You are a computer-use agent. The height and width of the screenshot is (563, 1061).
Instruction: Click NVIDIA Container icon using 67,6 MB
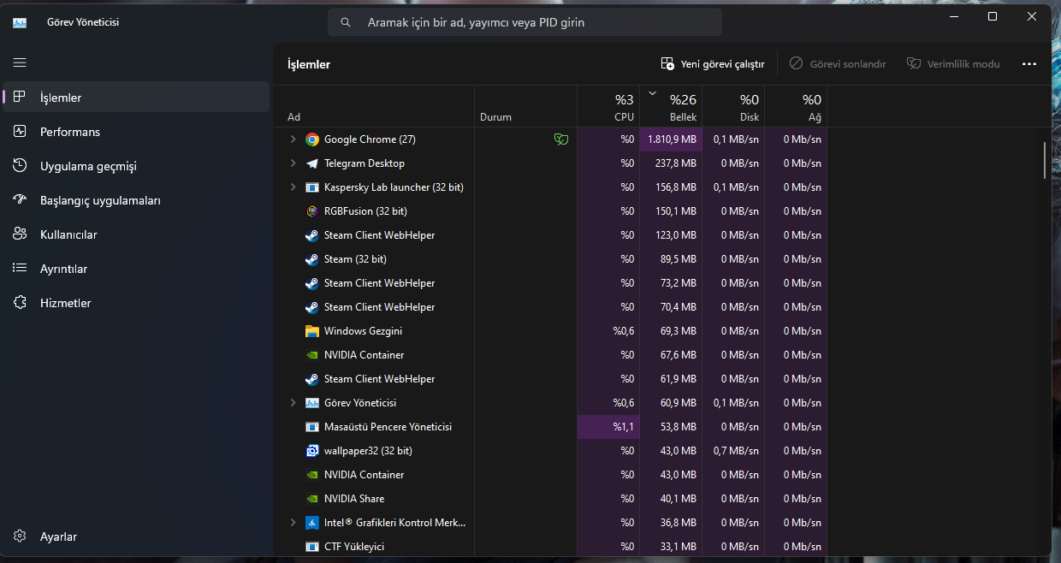point(312,355)
